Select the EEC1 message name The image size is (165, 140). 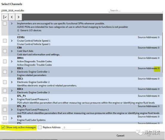tap(20, 69)
